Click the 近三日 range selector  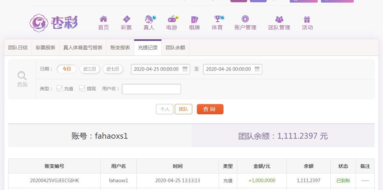pyautogui.click(x=90, y=69)
